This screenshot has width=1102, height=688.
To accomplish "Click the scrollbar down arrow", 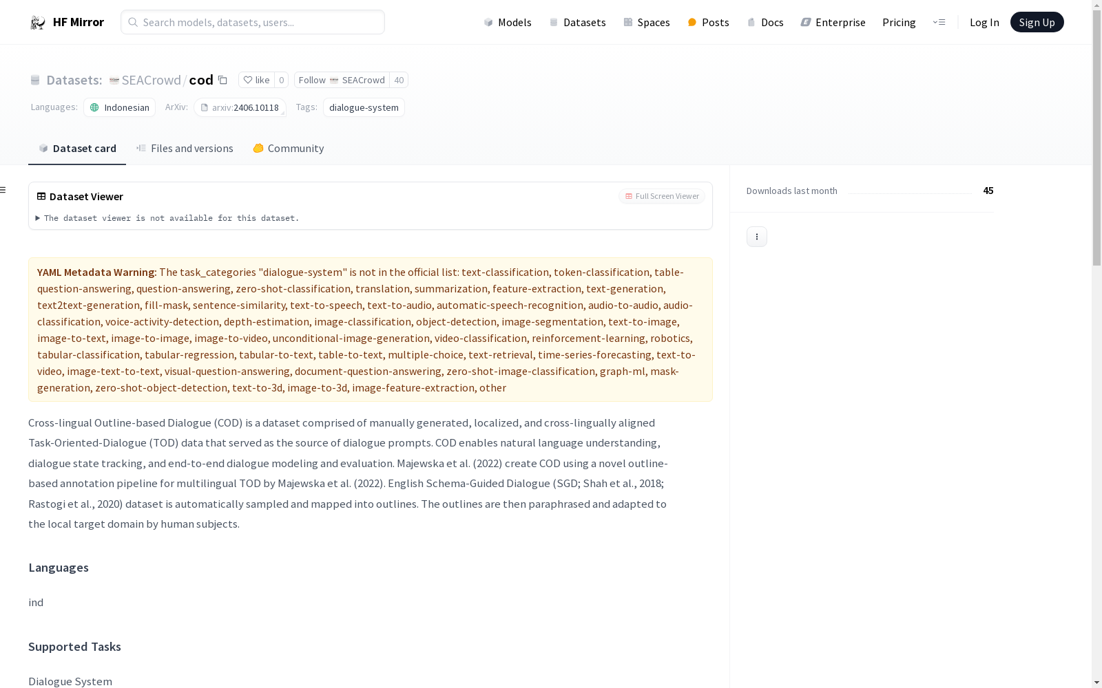I will 1096,682.
